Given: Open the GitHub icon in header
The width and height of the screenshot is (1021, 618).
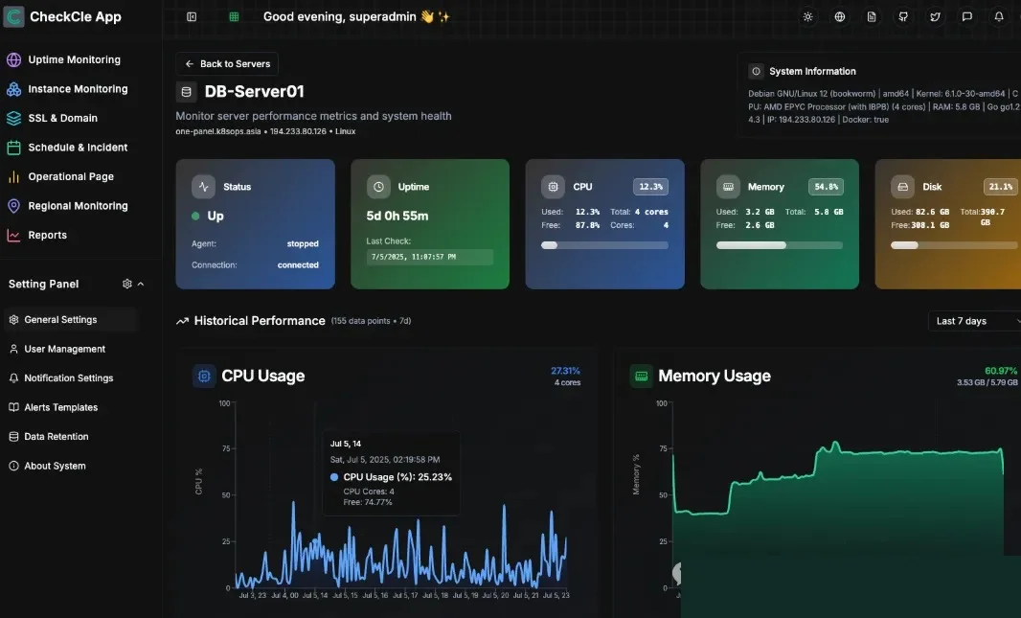Looking at the screenshot, I should (903, 17).
